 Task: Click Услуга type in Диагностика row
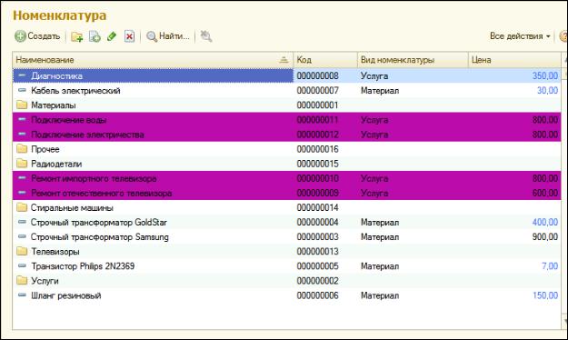(374, 75)
